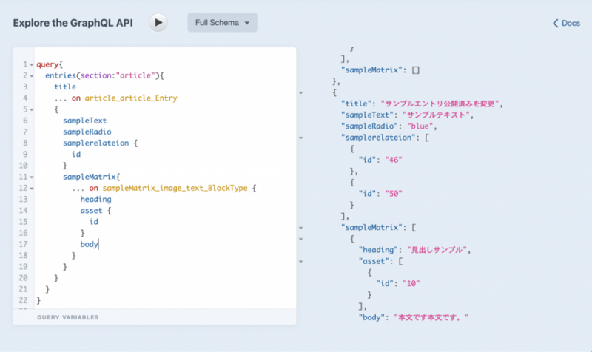Fold the fragment brace at line 5
Screen dimensions: 592x352
(x=31, y=109)
